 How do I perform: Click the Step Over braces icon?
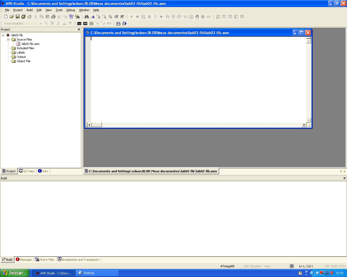click(x=173, y=17)
